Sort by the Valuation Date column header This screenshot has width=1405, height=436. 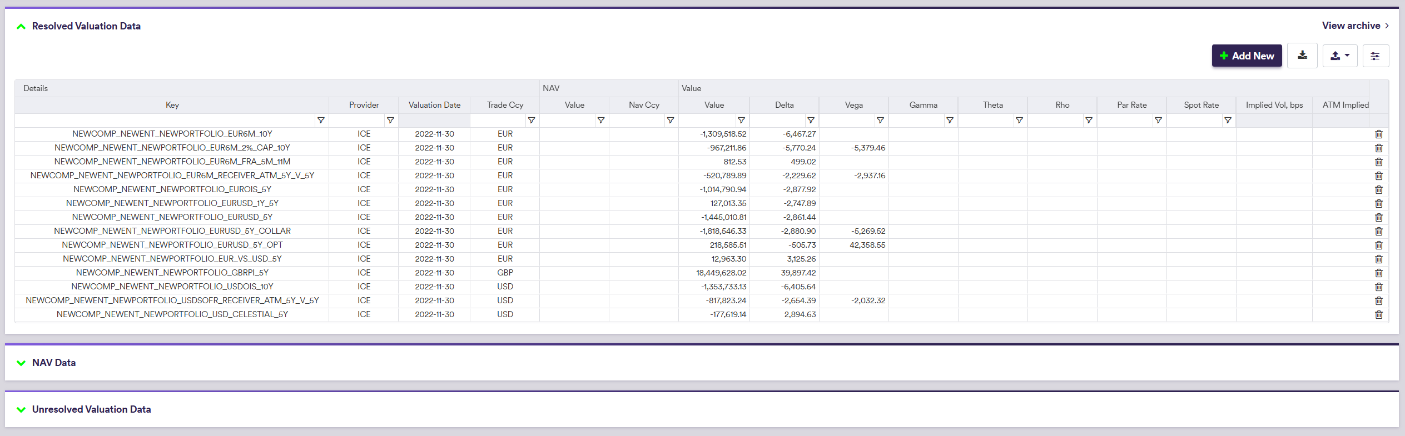434,105
